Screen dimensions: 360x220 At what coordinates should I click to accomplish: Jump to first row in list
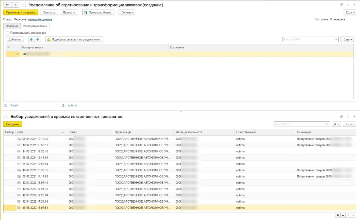tap(337, 215)
